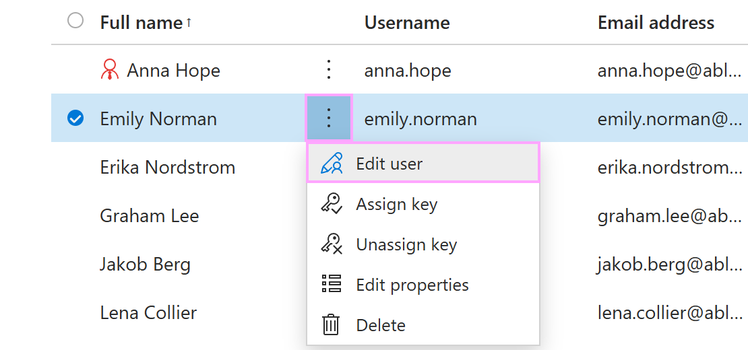Screen dimensions: 748x350
Task: Click the emily.norman@... email cell
Action: pyautogui.click(x=670, y=118)
